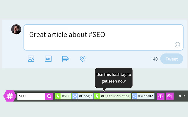Click the hashtag search field containing SEO
Image resolution: width=188 pixels, height=117 pixels.
[x=31, y=96]
